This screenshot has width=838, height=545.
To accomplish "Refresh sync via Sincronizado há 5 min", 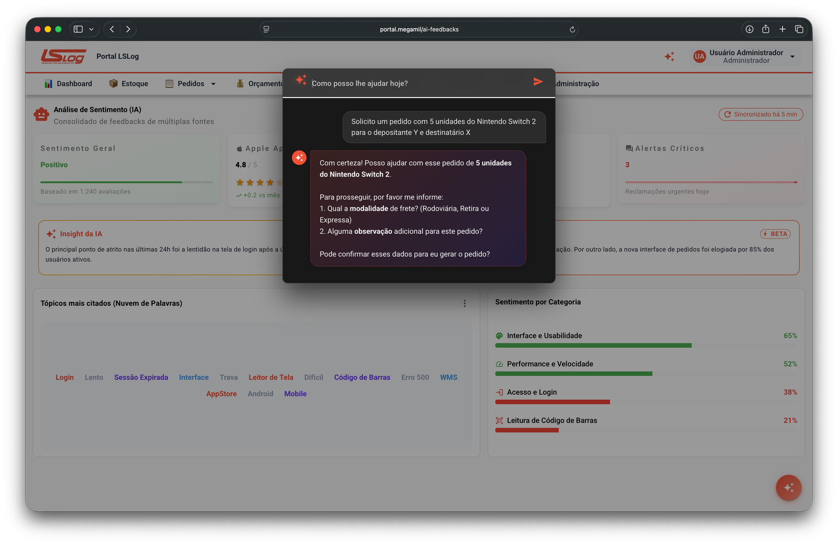I will tap(760, 114).
